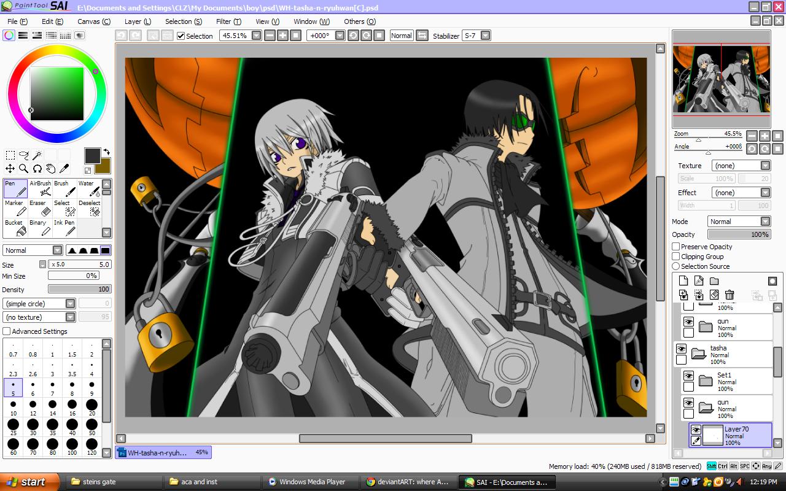Create a new linework layer
Image resolution: width=786 pixels, height=491 pixels.
coord(699,281)
